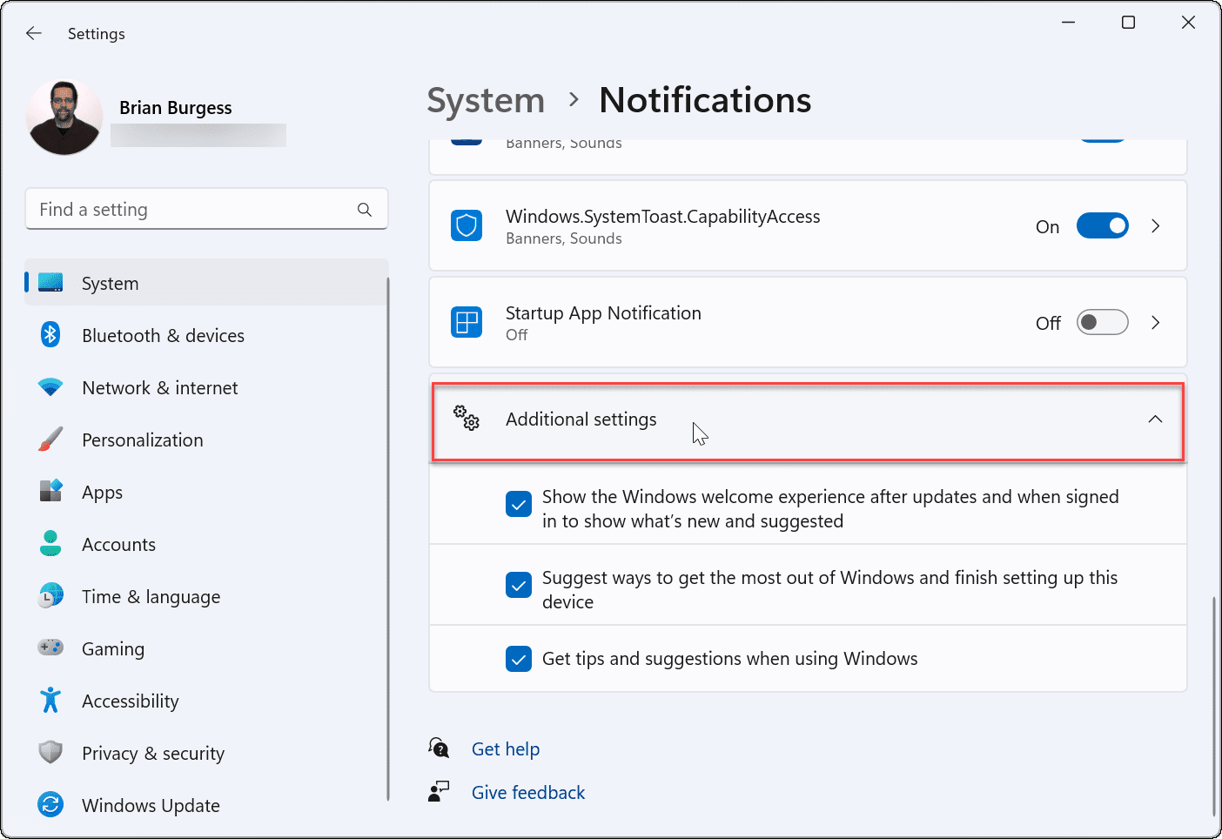Click the Startup App Notification app icon
The image size is (1222, 839).
point(467,322)
